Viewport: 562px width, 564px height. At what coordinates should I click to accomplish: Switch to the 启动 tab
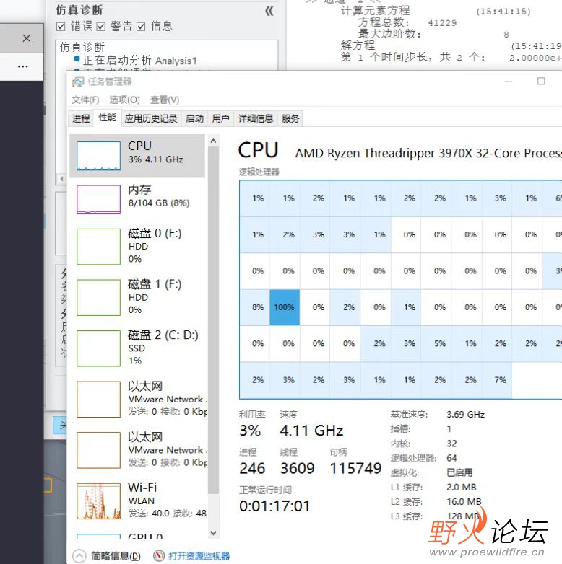tap(195, 119)
